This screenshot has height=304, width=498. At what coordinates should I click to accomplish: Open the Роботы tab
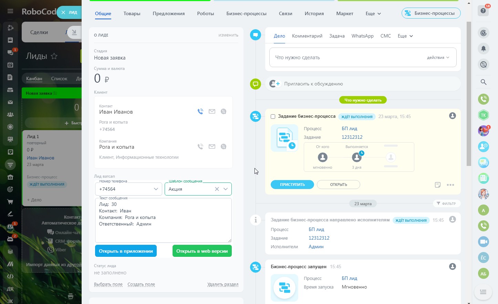pyautogui.click(x=206, y=13)
